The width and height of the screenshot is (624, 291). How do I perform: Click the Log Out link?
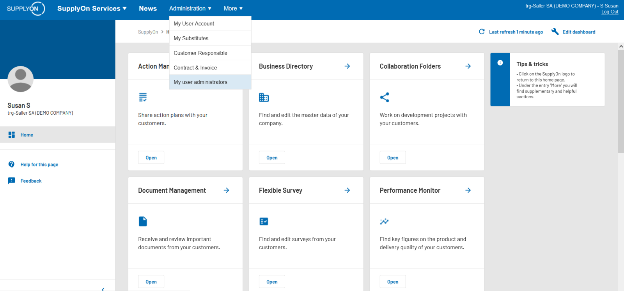pyautogui.click(x=610, y=12)
